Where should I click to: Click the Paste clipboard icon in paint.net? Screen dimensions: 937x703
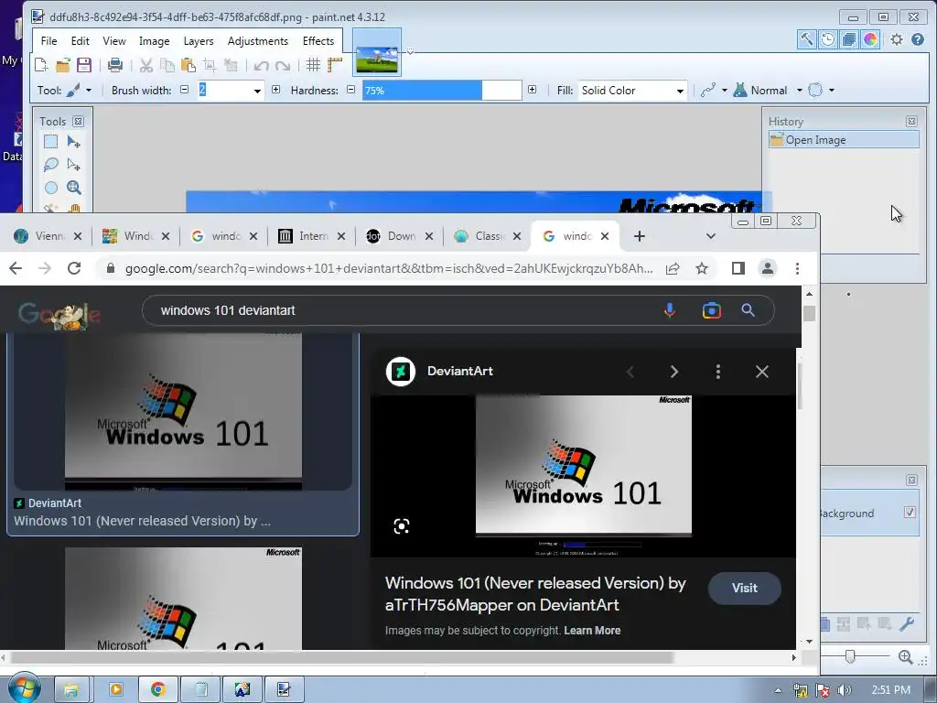188,65
